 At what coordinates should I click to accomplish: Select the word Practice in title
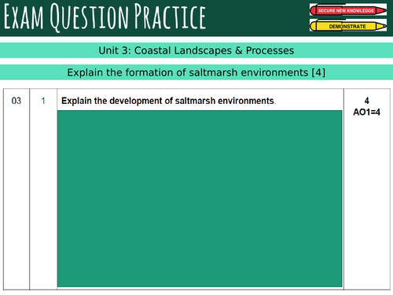[x=171, y=17]
